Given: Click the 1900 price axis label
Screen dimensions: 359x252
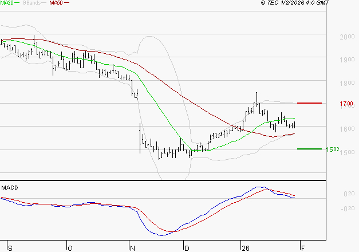Looking at the screenshot, I should pos(347,60).
